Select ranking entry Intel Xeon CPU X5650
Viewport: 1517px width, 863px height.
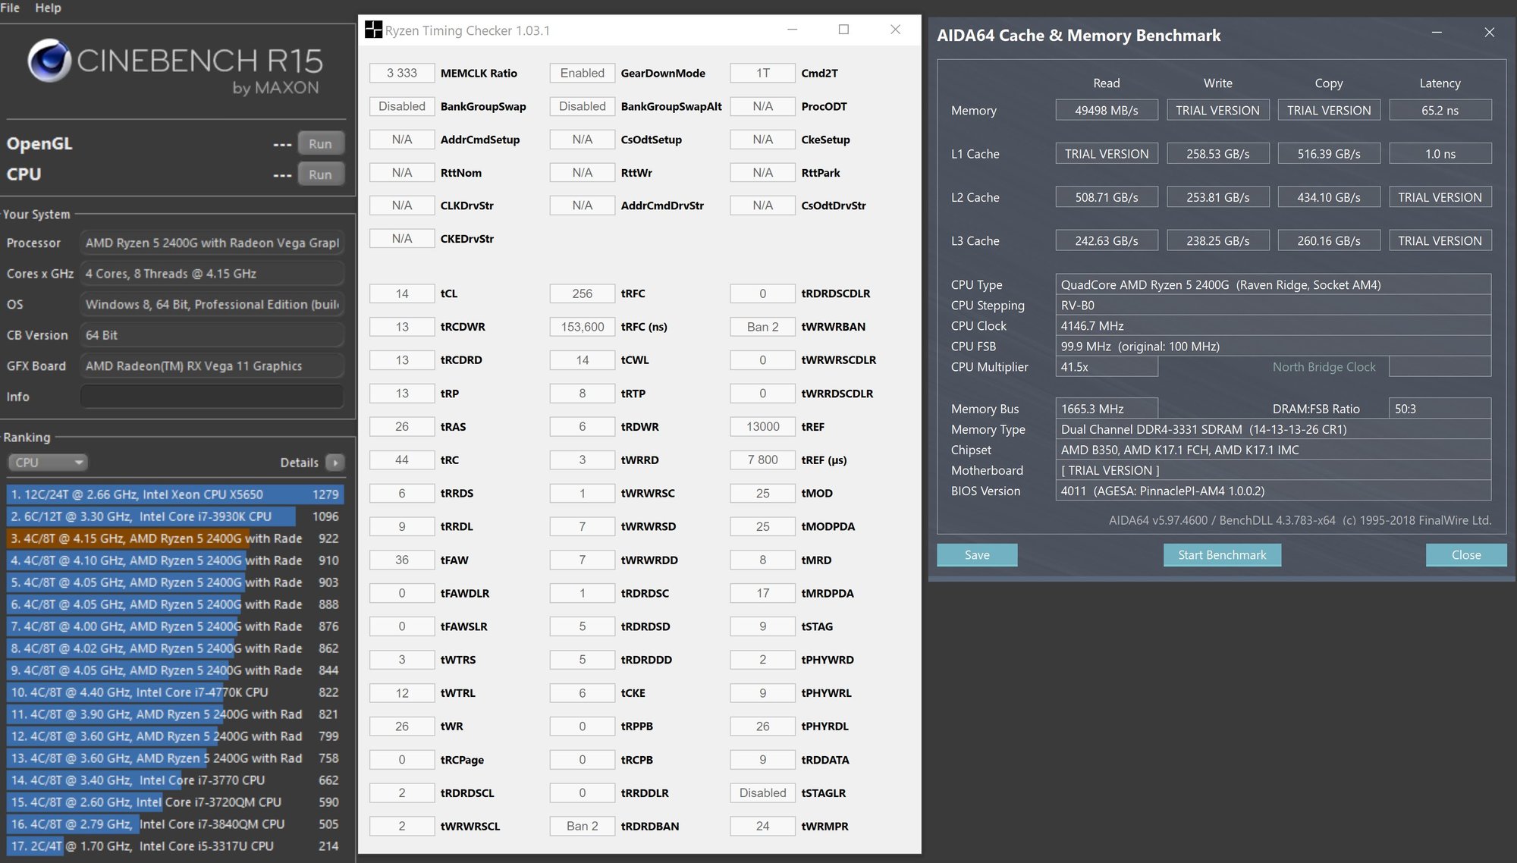click(175, 494)
